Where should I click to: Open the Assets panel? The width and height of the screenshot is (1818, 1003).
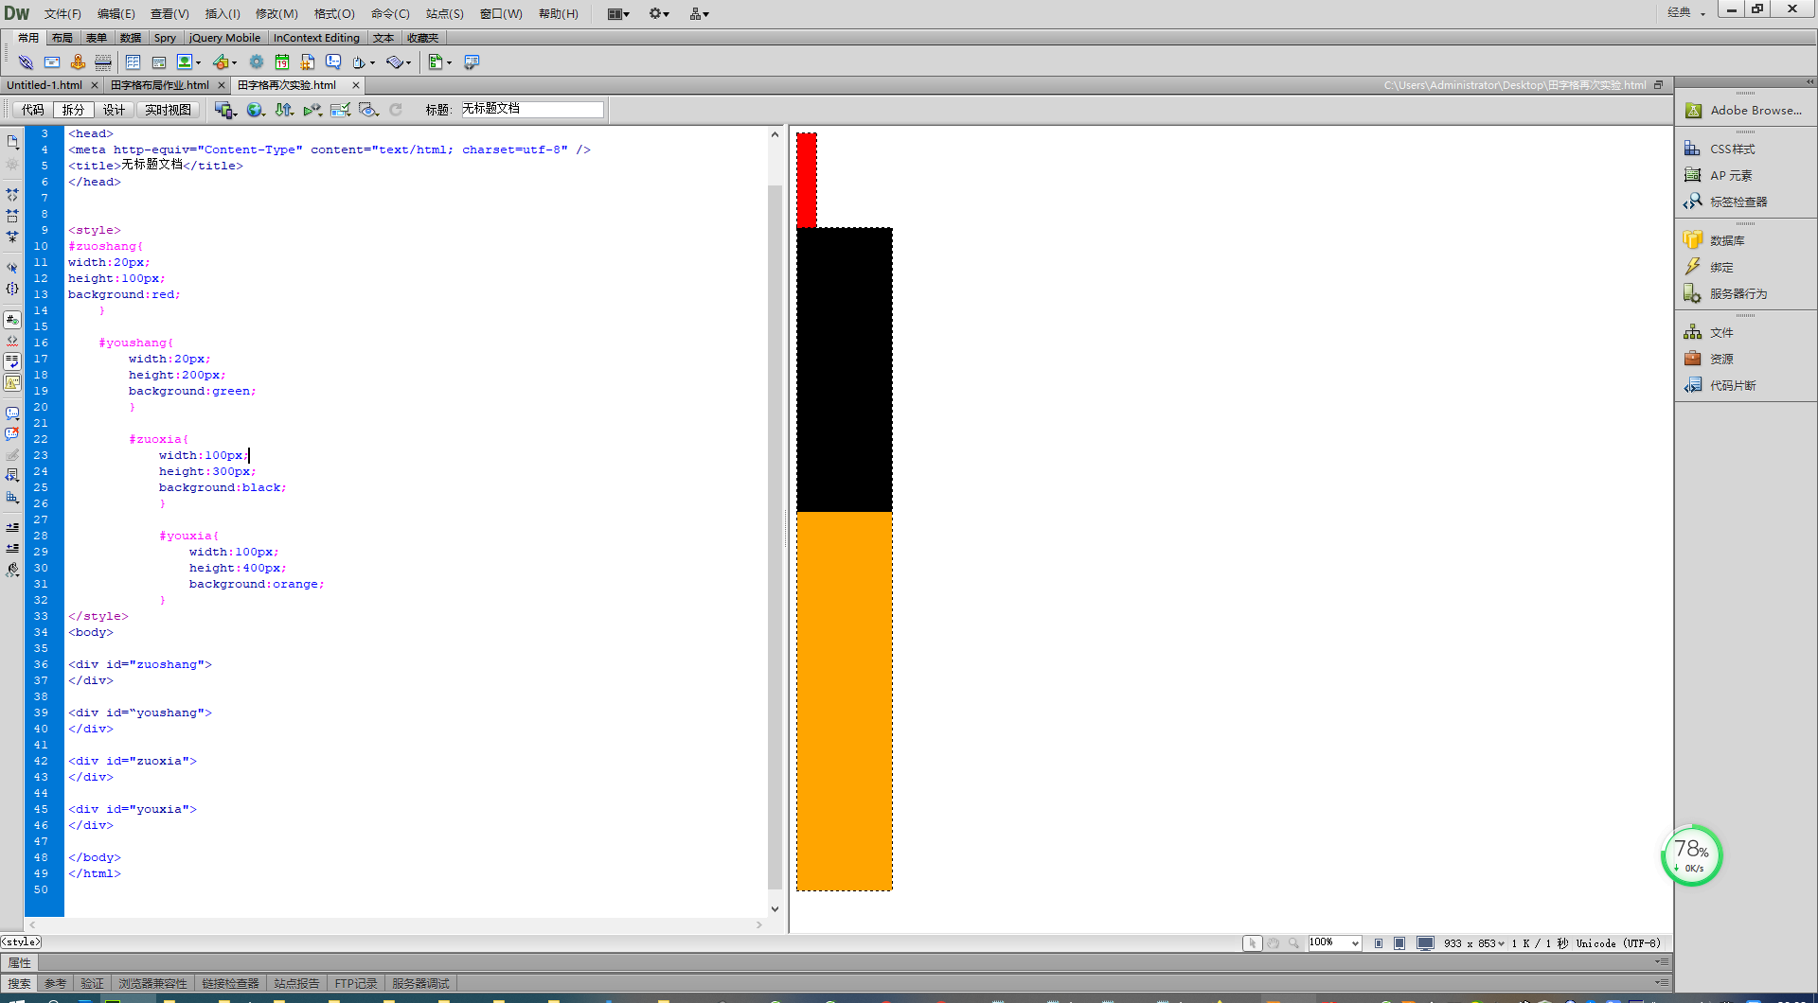1720,359
